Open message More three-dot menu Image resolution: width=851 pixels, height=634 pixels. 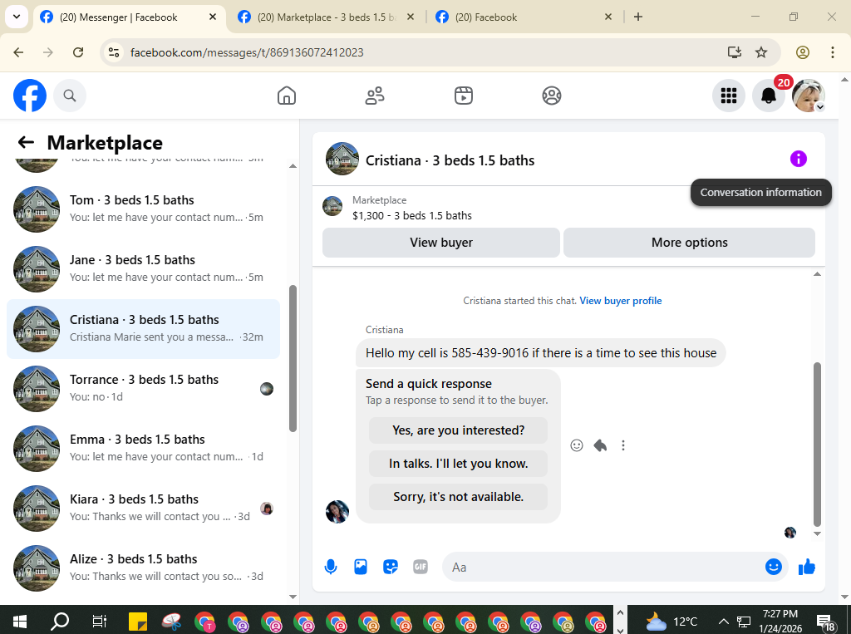[x=623, y=445]
